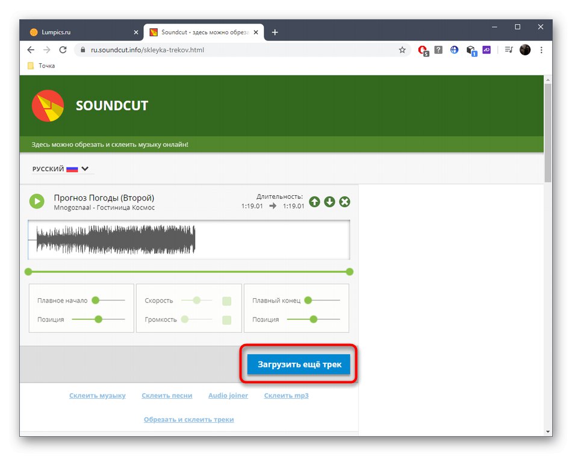Viewport: 572px width, 456px height.
Task: Close the Soundcut tab
Action: (x=256, y=32)
